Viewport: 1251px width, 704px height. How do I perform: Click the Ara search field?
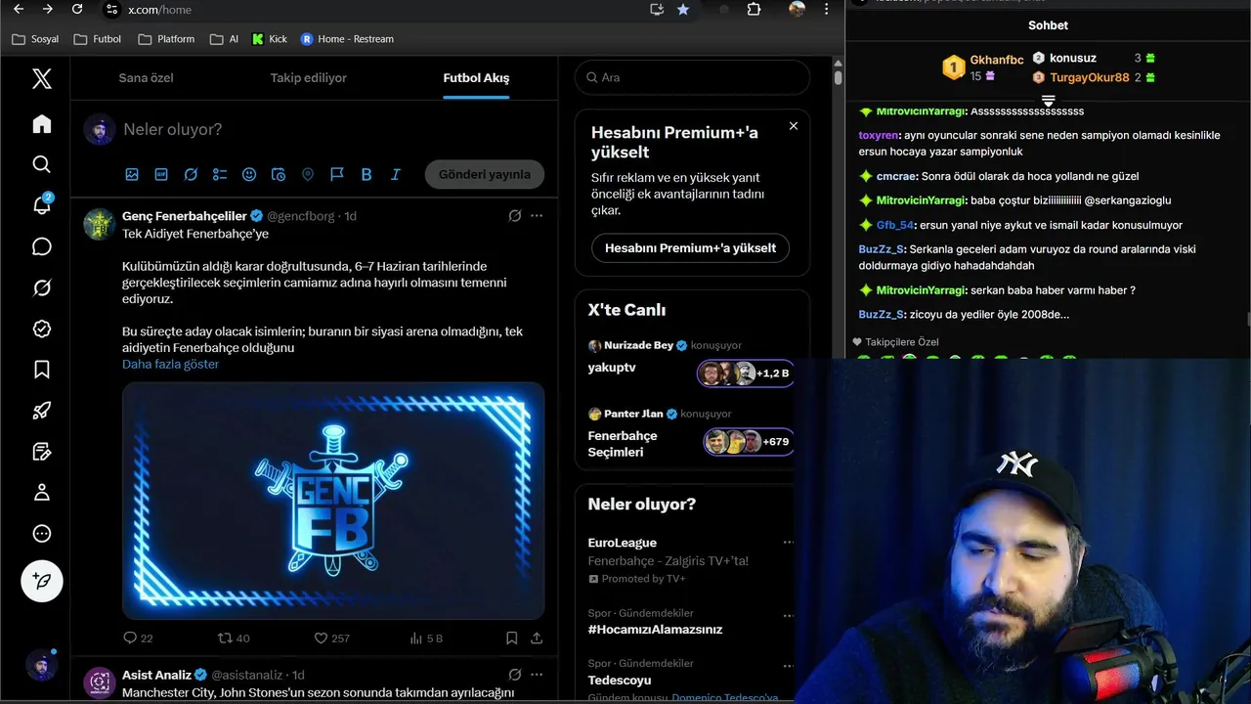point(692,77)
